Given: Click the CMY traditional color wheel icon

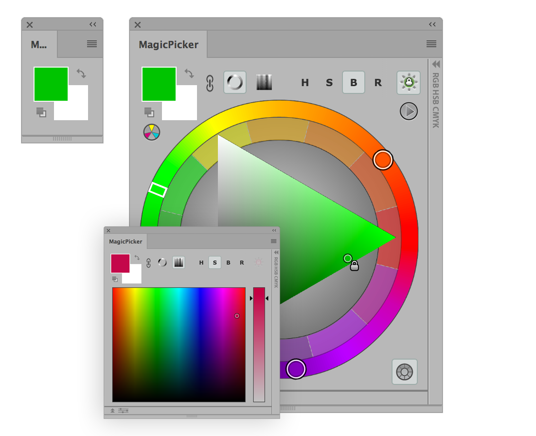Looking at the screenshot, I should coord(152,132).
